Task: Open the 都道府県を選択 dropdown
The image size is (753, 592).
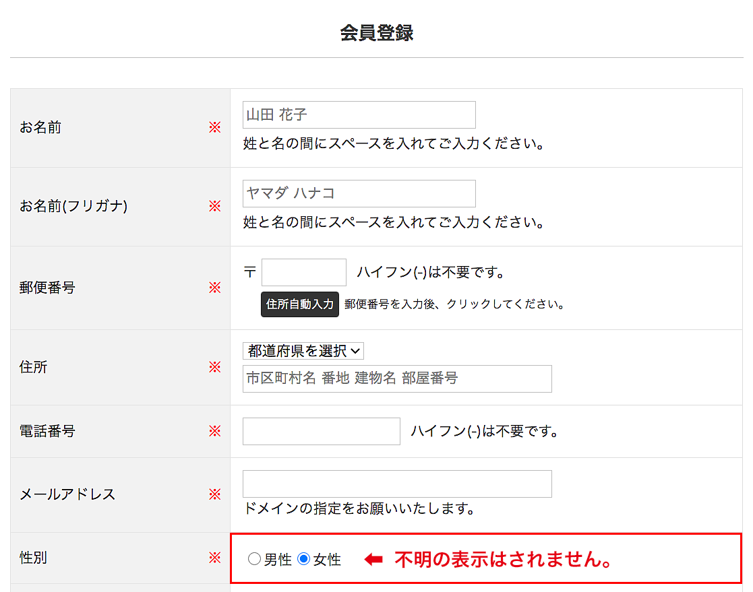Action: (303, 351)
